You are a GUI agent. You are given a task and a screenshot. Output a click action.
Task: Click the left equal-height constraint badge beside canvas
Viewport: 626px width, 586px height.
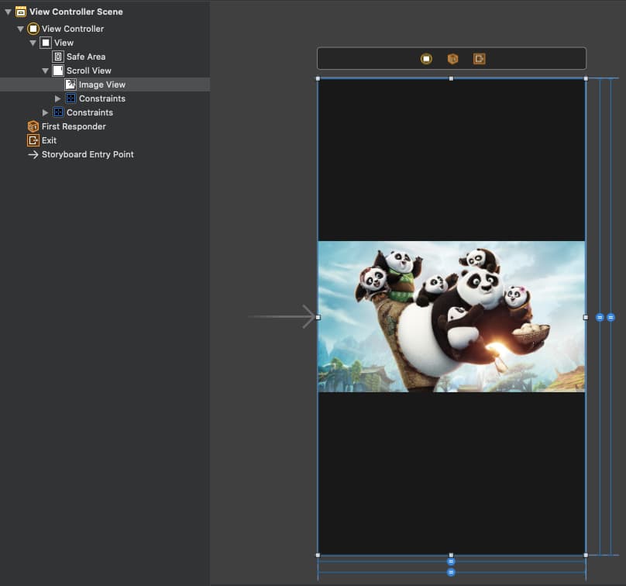[x=600, y=318]
